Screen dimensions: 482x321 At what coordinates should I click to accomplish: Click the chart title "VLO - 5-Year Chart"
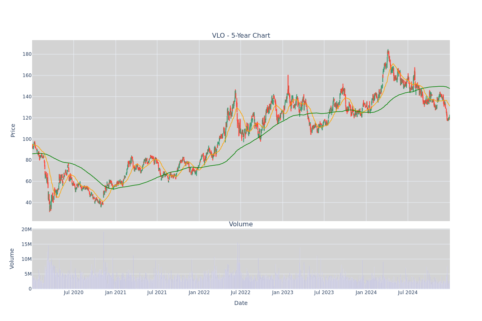pyautogui.click(x=241, y=36)
